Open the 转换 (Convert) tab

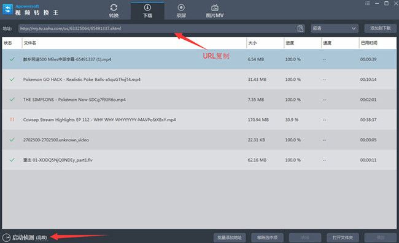[114, 10]
